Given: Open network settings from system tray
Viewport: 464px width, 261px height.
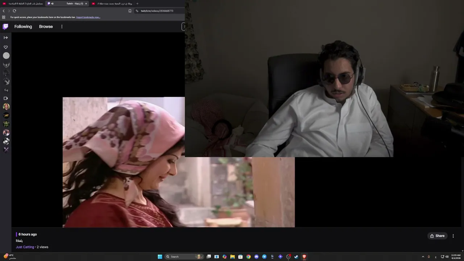Looking at the screenshot, I should click(442, 257).
